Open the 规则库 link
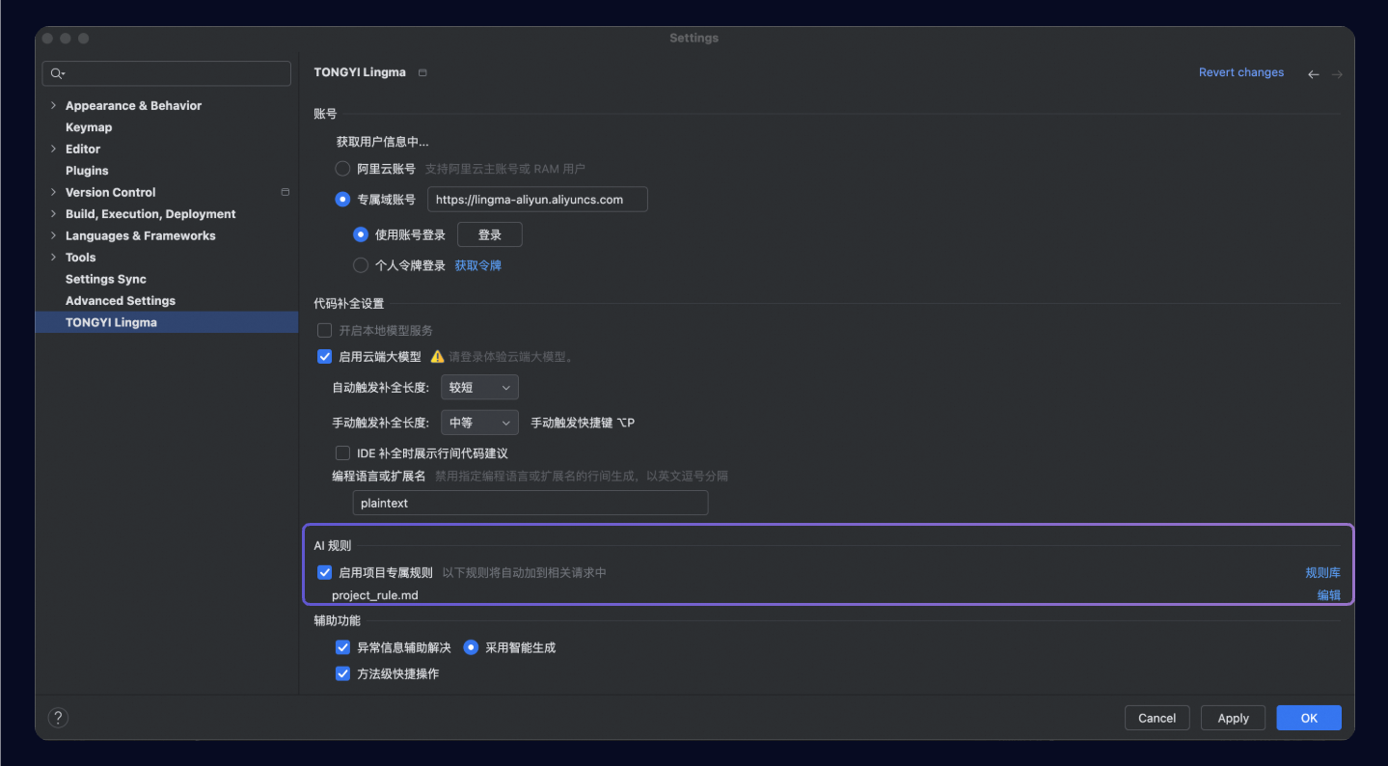The image size is (1388, 766). (1323, 573)
